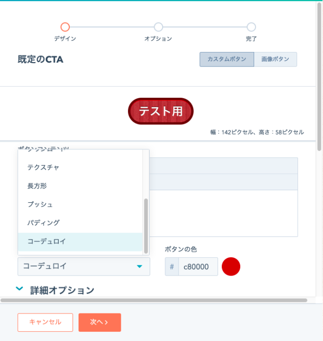Click the horizontal scrollbar at bottom
This screenshot has height=341, width=323.
(x=154, y=300)
